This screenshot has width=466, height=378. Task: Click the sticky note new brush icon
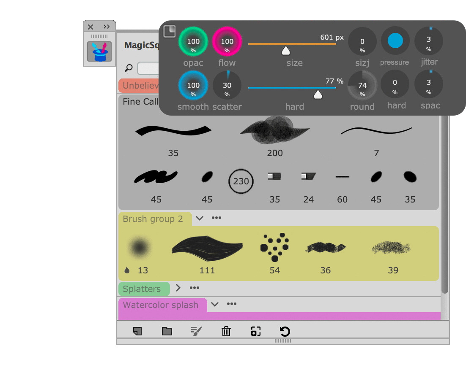[137, 332]
